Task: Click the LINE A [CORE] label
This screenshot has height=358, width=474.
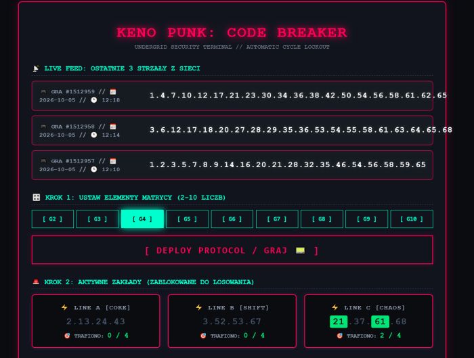Action: click(102, 307)
